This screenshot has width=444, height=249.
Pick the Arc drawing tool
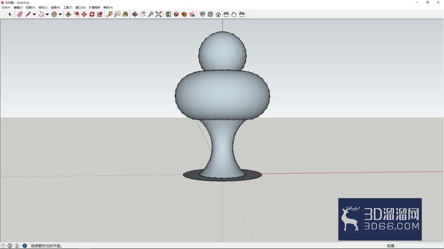41,15
